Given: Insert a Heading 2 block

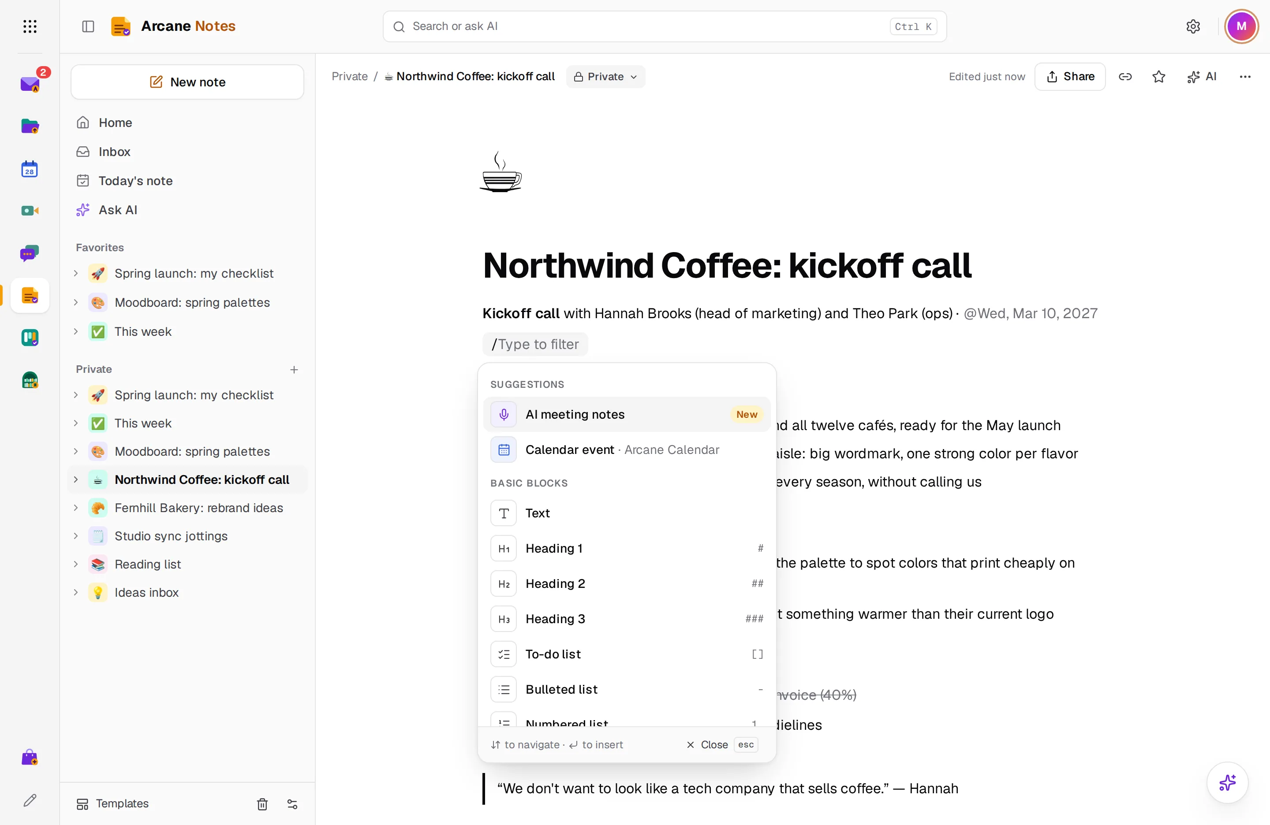Looking at the screenshot, I should tap(627, 583).
